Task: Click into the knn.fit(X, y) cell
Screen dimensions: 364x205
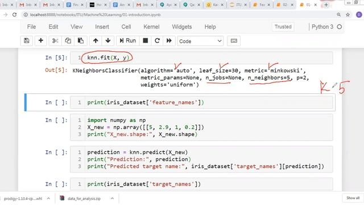Action: click(x=201, y=58)
